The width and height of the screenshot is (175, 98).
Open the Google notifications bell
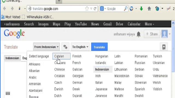(x=139, y=34)
